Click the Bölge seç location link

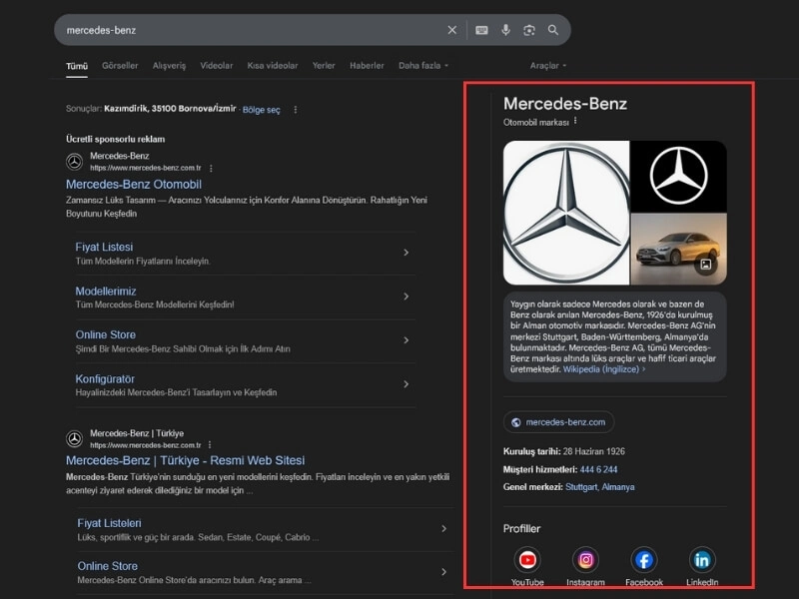tap(262, 110)
